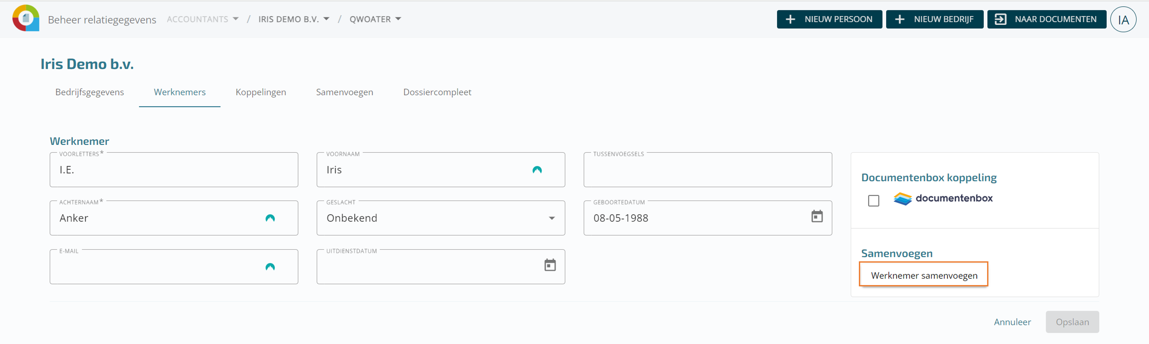
Task: Open the Geboortedatum calendar picker
Action: point(817,216)
